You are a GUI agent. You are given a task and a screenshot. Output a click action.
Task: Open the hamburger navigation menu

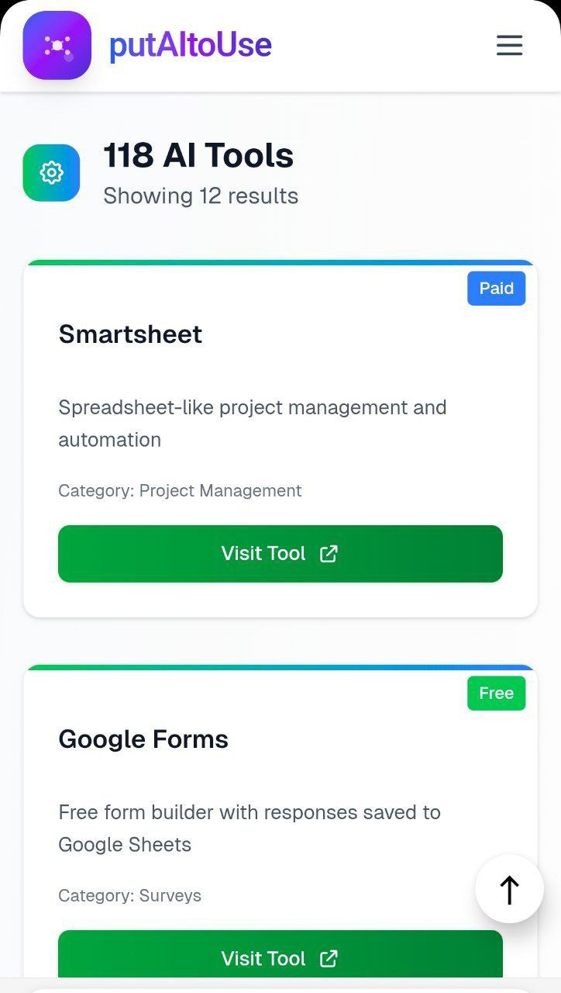pyautogui.click(x=509, y=45)
